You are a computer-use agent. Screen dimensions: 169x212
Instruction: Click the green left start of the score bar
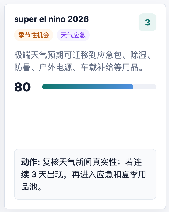point(45,87)
